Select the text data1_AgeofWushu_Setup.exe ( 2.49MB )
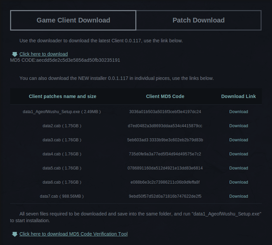This screenshot has width=272, height=245. coord(62,112)
